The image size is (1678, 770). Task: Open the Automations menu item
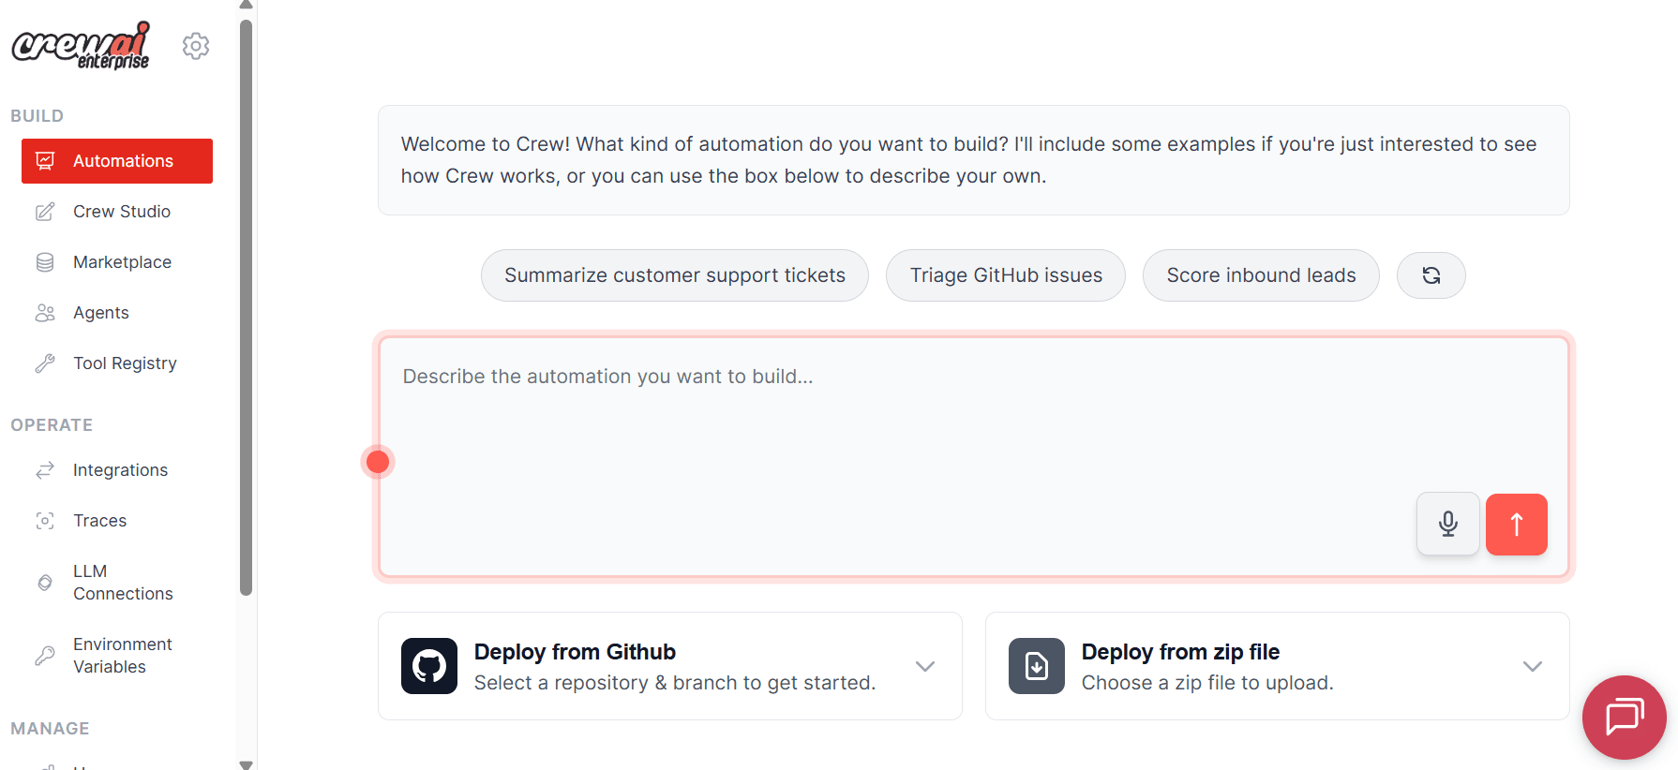point(117,161)
